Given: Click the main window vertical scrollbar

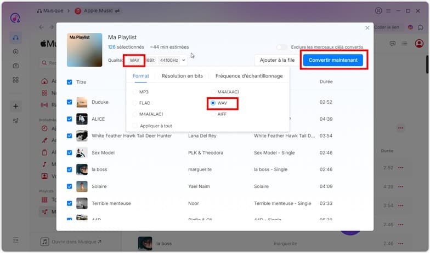Looking at the screenshot, I should coord(428,64).
